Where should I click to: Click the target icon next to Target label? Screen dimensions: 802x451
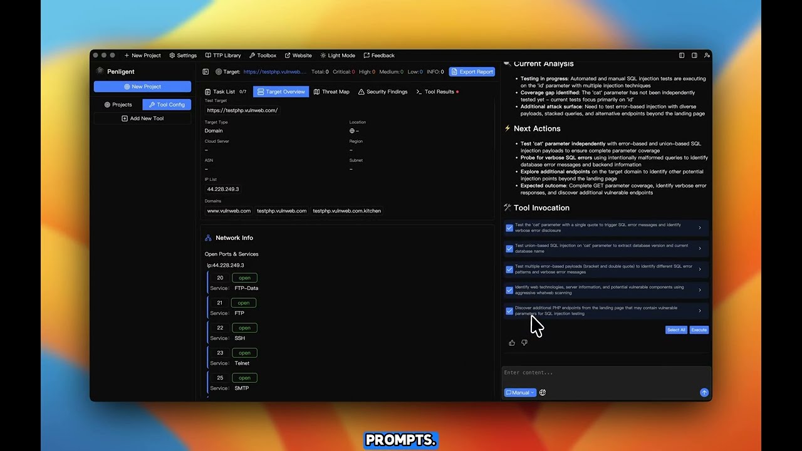tap(219, 72)
